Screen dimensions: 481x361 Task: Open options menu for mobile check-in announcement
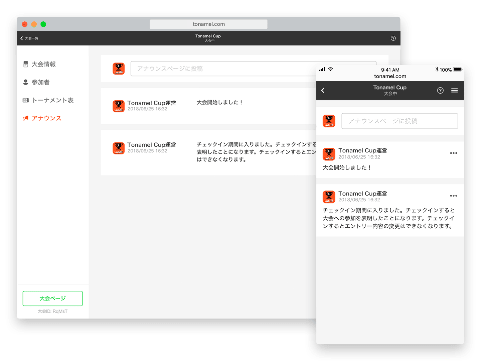tap(453, 196)
